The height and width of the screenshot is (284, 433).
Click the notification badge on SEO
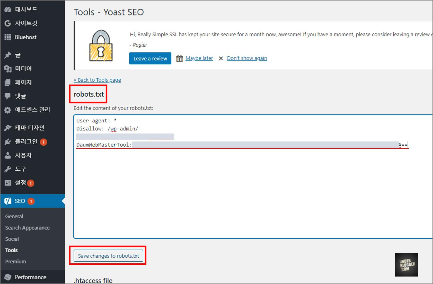(x=31, y=201)
